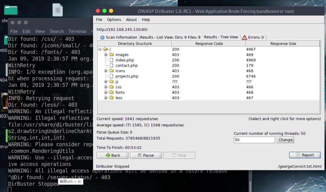Open the terminal's Terminal menu
The height and width of the screenshot is (192, 326).
point(77,31)
